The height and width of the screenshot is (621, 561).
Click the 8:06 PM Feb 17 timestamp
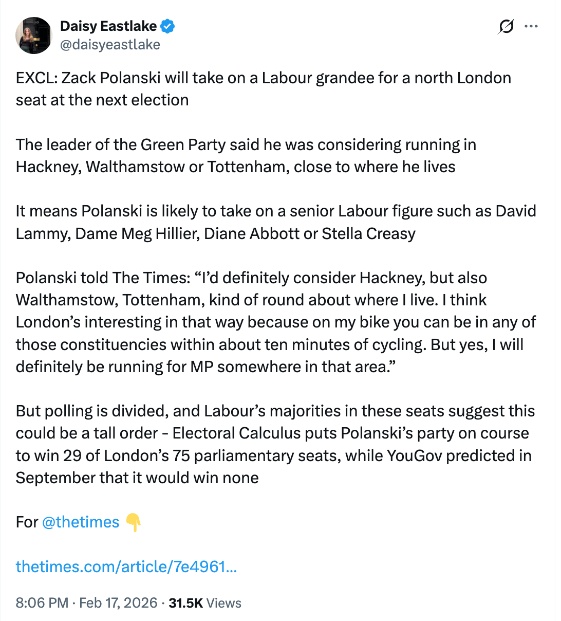[86, 602]
